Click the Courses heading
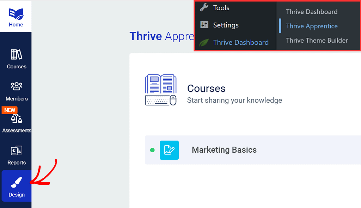The height and width of the screenshot is (208, 361). [x=206, y=88]
